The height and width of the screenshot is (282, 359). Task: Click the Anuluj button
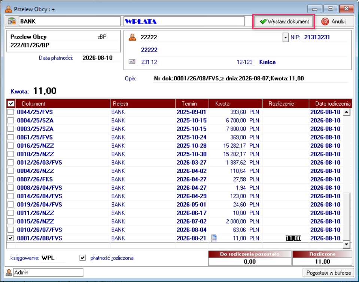coord(334,21)
